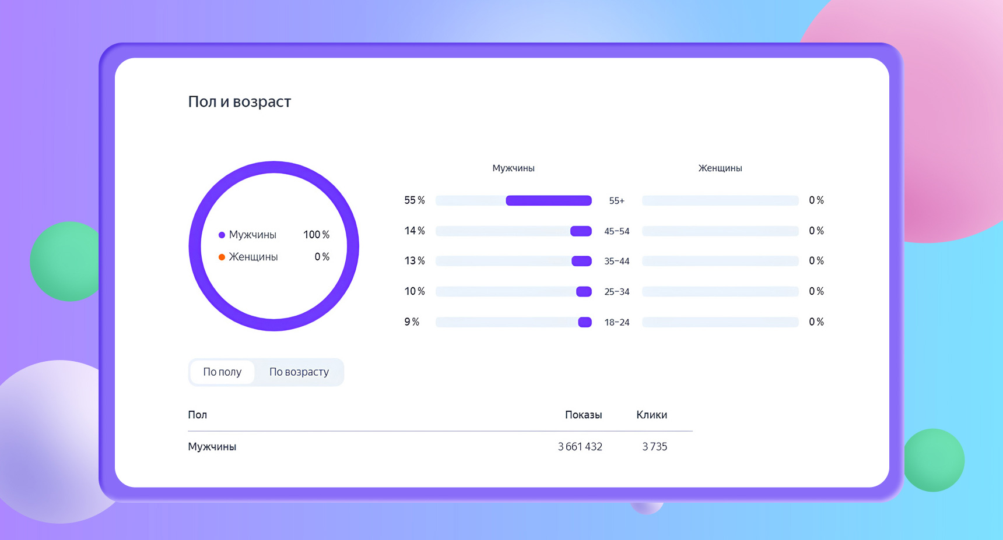
Task: Click the 3 661 432 impressions value
Action: pyautogui.click(x=580, y=447)
